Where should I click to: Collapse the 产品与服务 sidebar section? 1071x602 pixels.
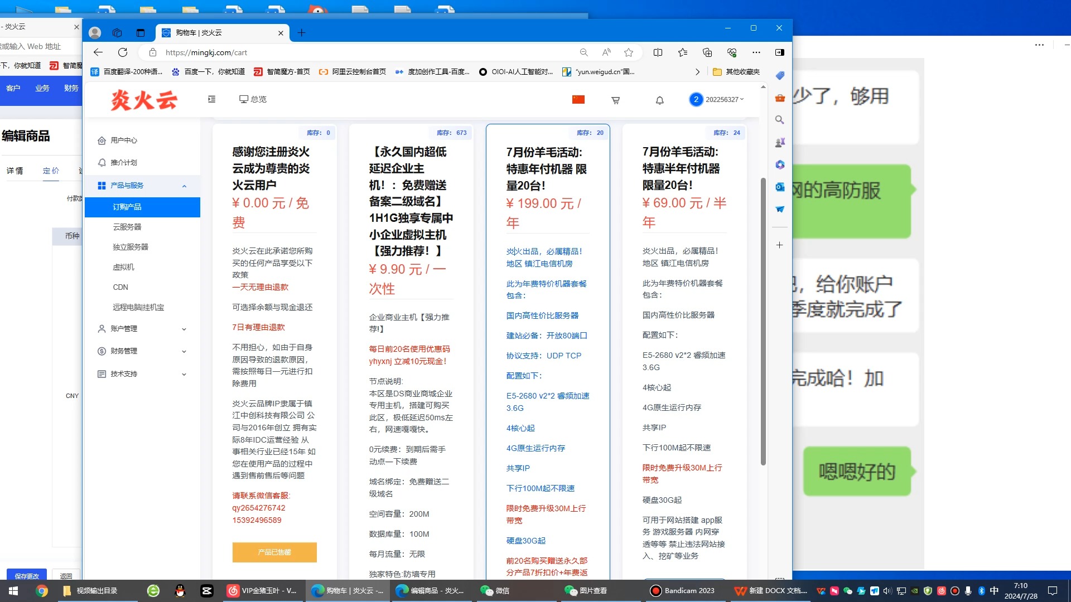click(142, 186)
